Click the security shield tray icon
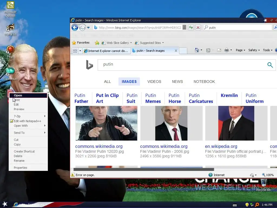 (247, 205)
